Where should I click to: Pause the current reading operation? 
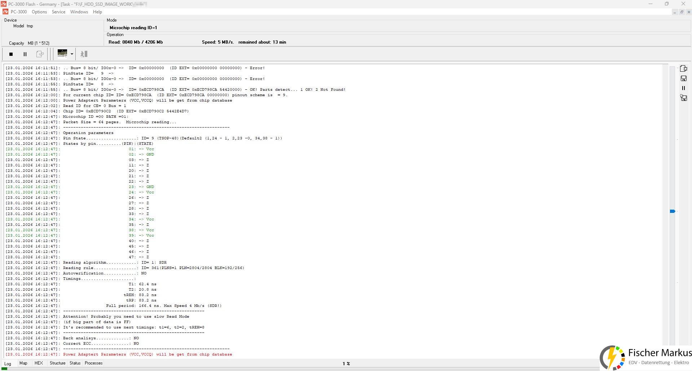click(25, 54)
